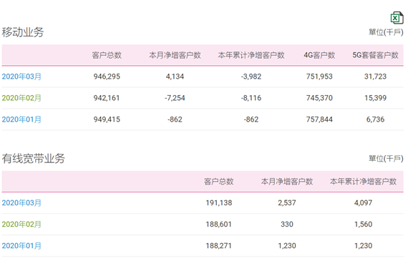This screenshot has height=261, width=418.
Task: Select the value 4,134
Action: coord(175,77)
